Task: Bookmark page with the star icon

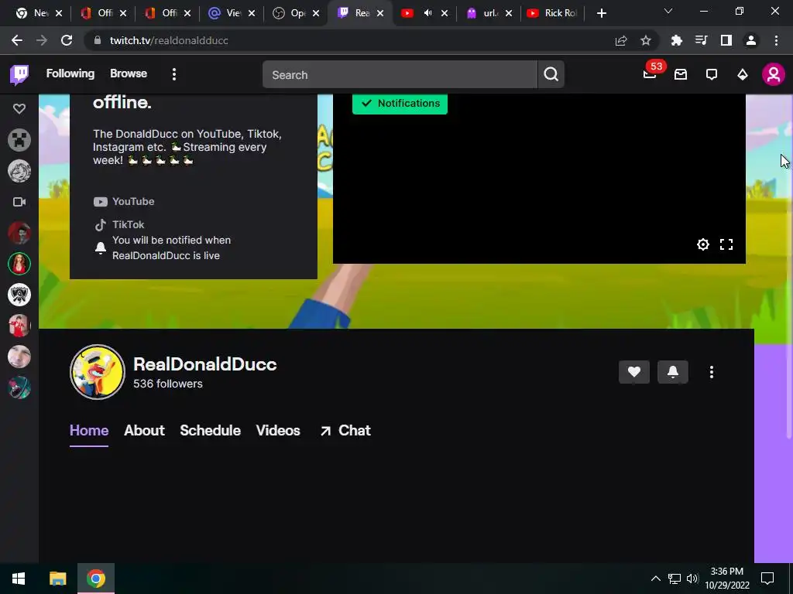Action: coord(645,40)
